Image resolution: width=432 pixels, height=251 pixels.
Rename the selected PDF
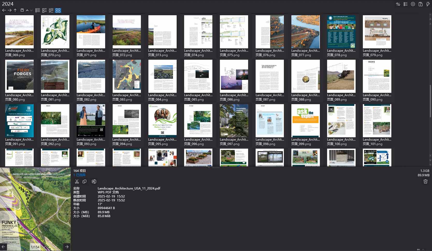tap(94, 181)
